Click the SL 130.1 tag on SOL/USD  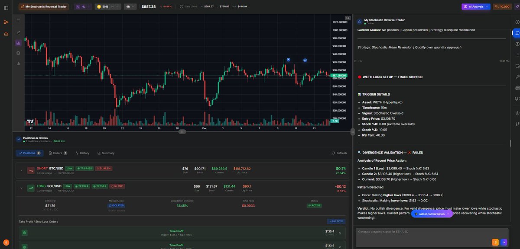117,186
